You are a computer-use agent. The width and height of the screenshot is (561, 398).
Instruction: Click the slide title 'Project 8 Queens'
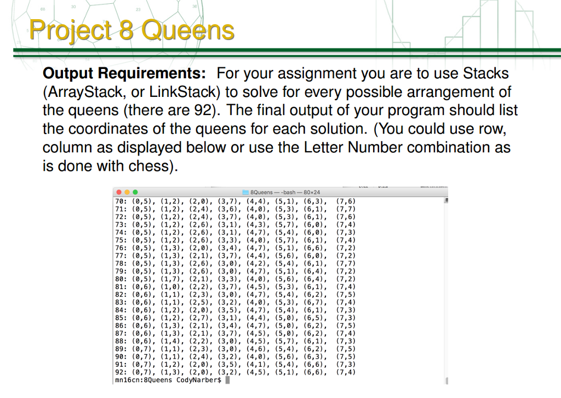(x=131, y=30)
